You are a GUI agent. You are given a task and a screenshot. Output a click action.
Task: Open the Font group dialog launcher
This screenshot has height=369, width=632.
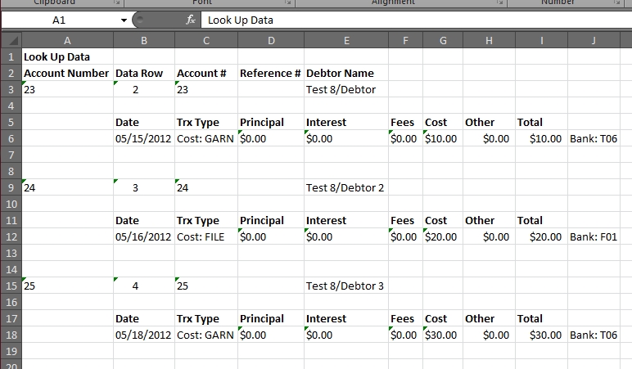(x=287, y=3)
